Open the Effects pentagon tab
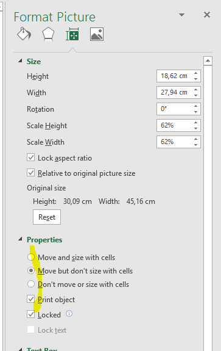This screenshot has height=351, width=221. click(x=48, y=34)
